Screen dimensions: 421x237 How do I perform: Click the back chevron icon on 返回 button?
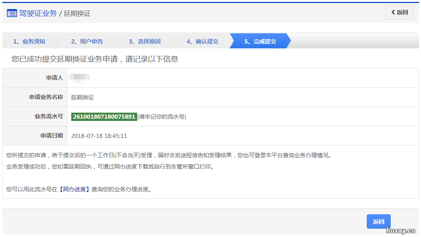[393, 12]
